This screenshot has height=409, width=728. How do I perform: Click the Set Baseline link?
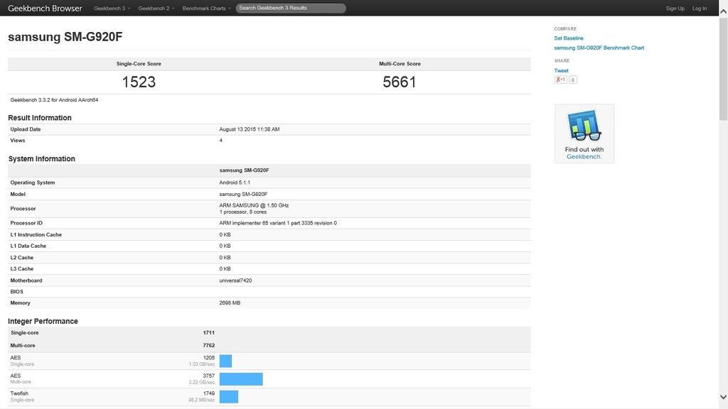[569, 38]
